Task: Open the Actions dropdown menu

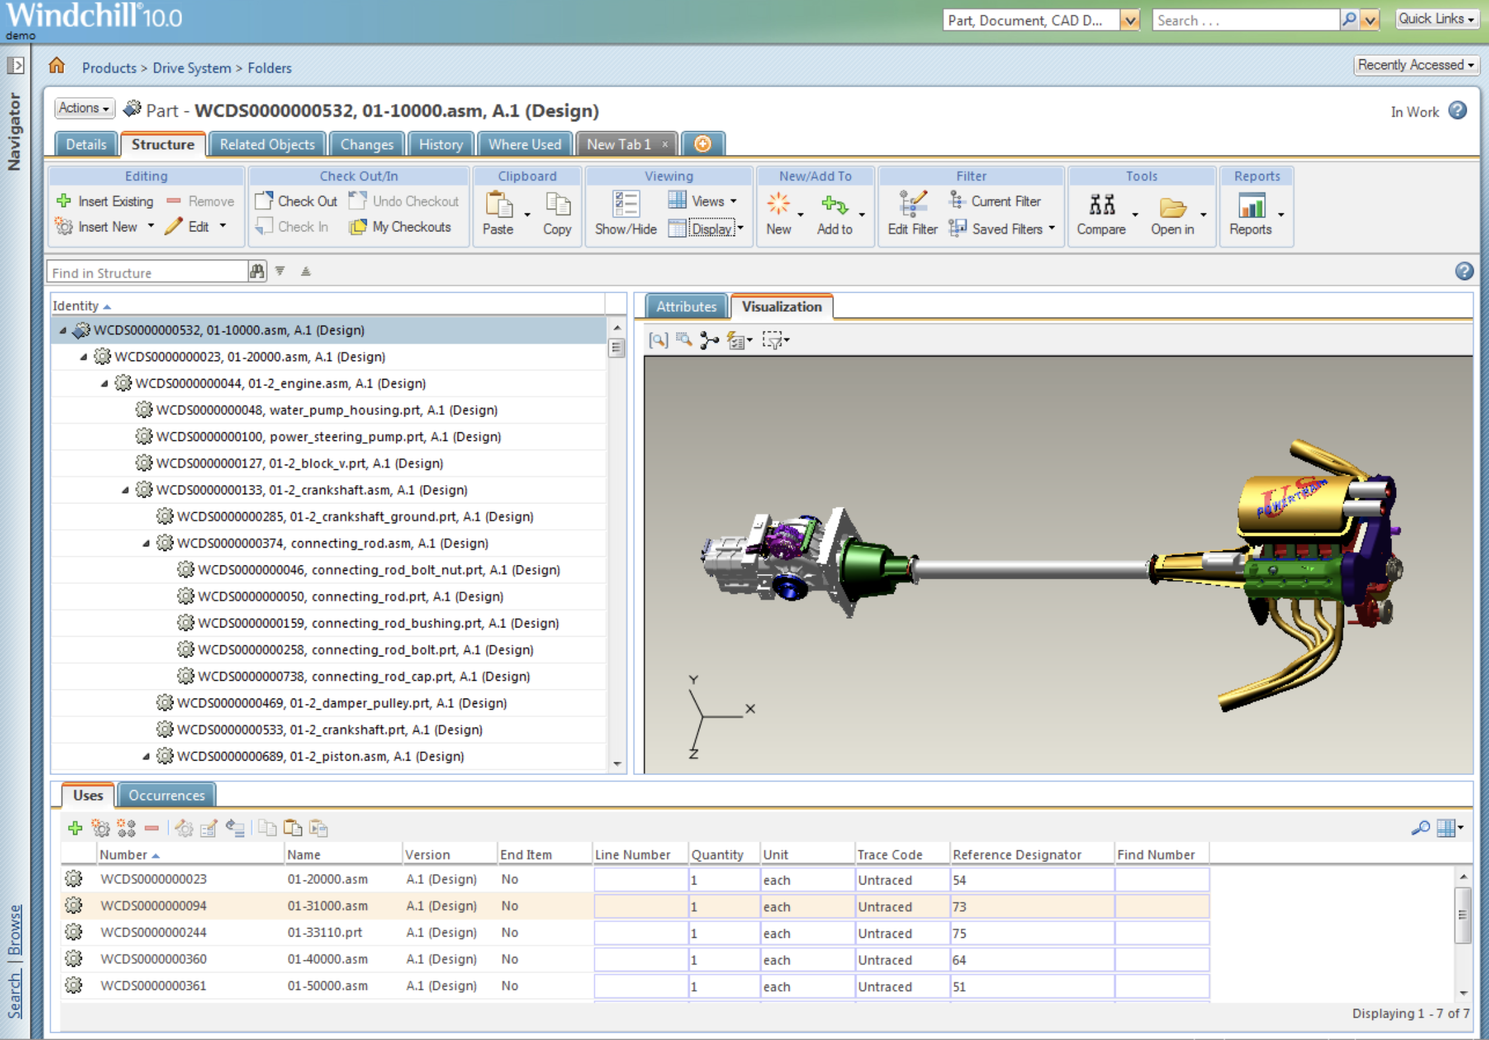Action: (84, 108)
